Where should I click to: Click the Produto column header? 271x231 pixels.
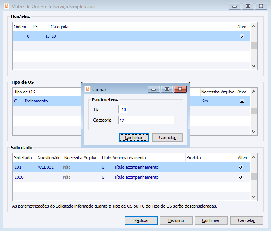click(211, 158)
